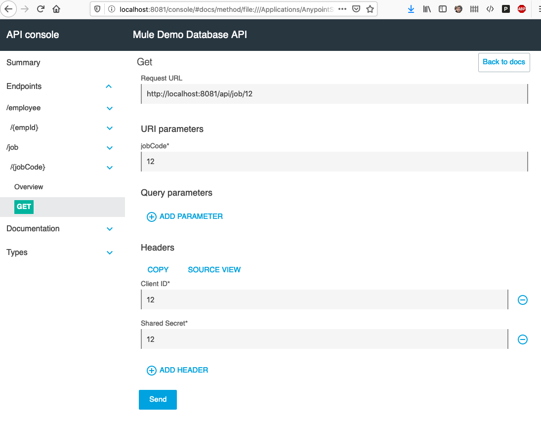Open the browser library icon
This screenshot has width=541, height=422.
pyautogui.click(x=427, y=9)
